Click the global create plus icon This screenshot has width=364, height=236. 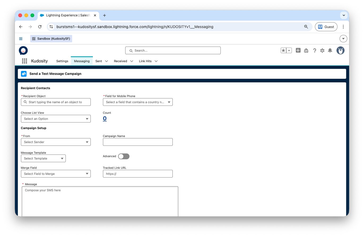click(x=298, y=51)
